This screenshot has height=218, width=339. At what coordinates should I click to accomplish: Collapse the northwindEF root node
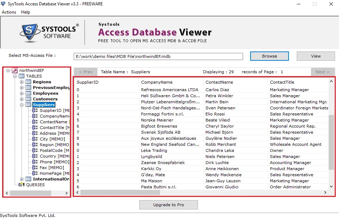(8, 70)
